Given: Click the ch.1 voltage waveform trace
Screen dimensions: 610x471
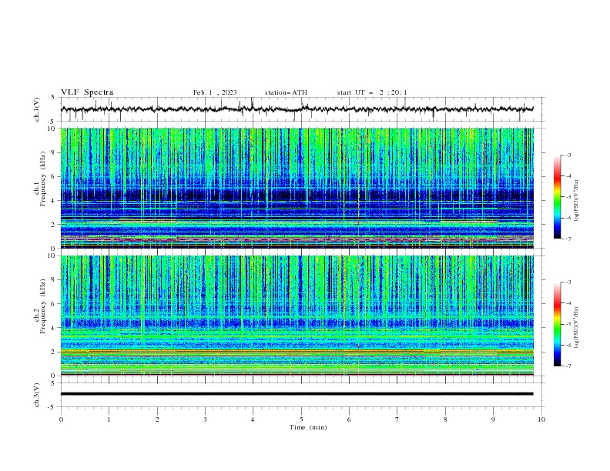Looking at the screenshot, I should (297, 109).
